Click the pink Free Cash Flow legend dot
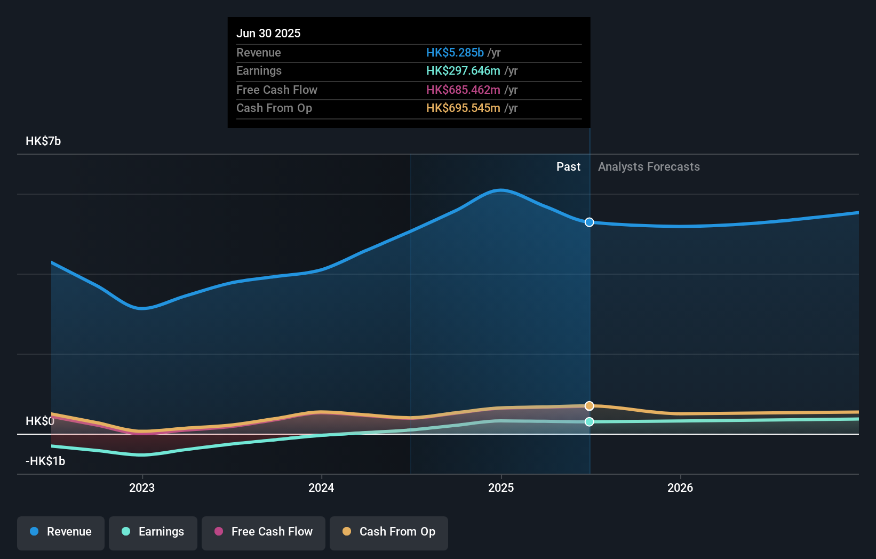 pyautogui.click(x=218, y=532)
